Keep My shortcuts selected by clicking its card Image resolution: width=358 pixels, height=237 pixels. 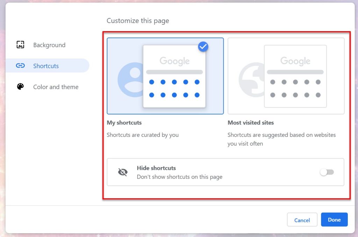coord(165,76)
